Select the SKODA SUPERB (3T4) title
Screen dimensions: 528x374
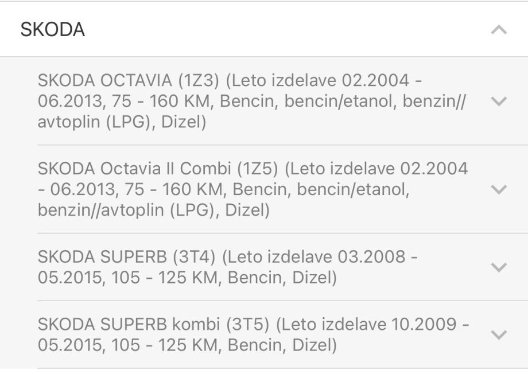point(127,256)
